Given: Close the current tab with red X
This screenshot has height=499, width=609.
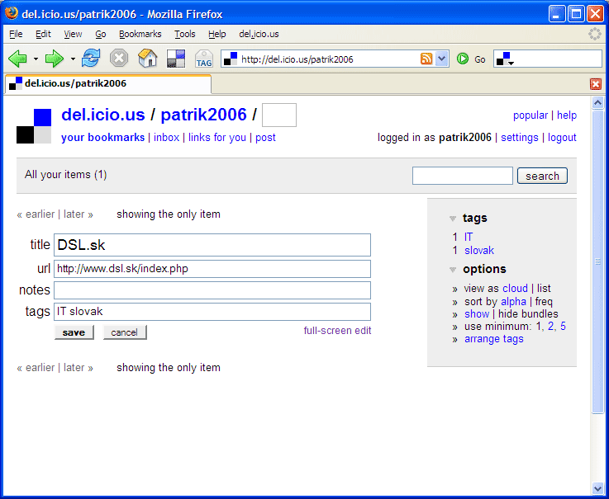Looking at the screenshot, I should (x=596, y=84).
